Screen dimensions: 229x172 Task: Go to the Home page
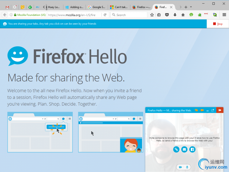coord(183,15)
